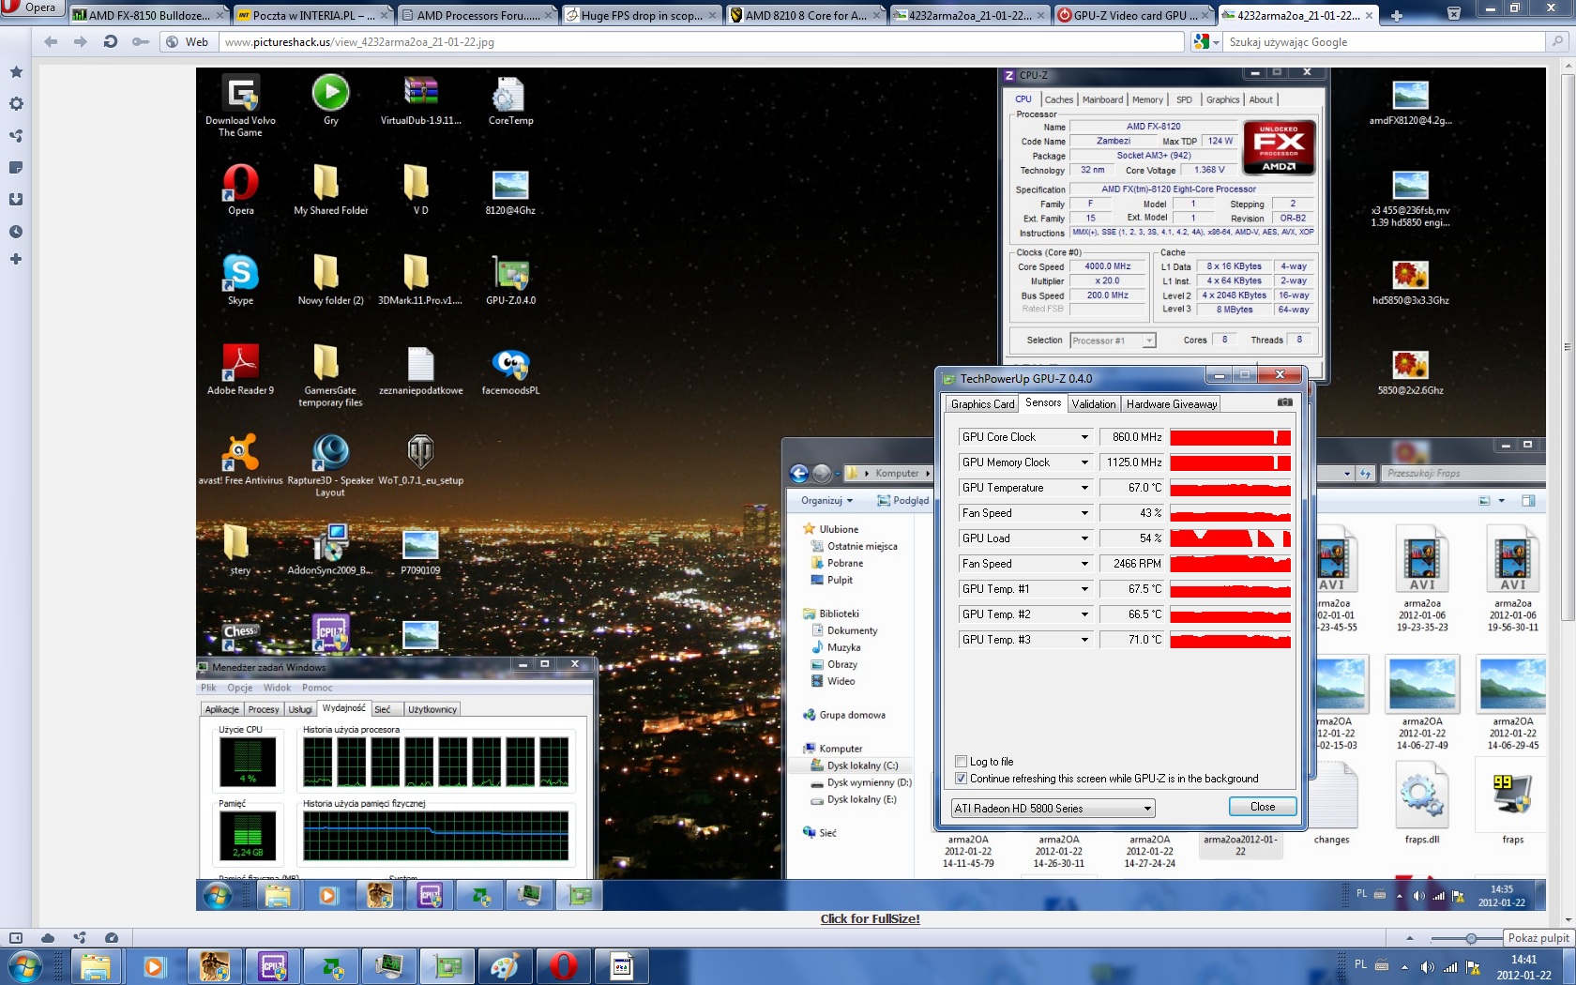
Task: Go forward with the forward arrow
Action: [x=81, y=41]
